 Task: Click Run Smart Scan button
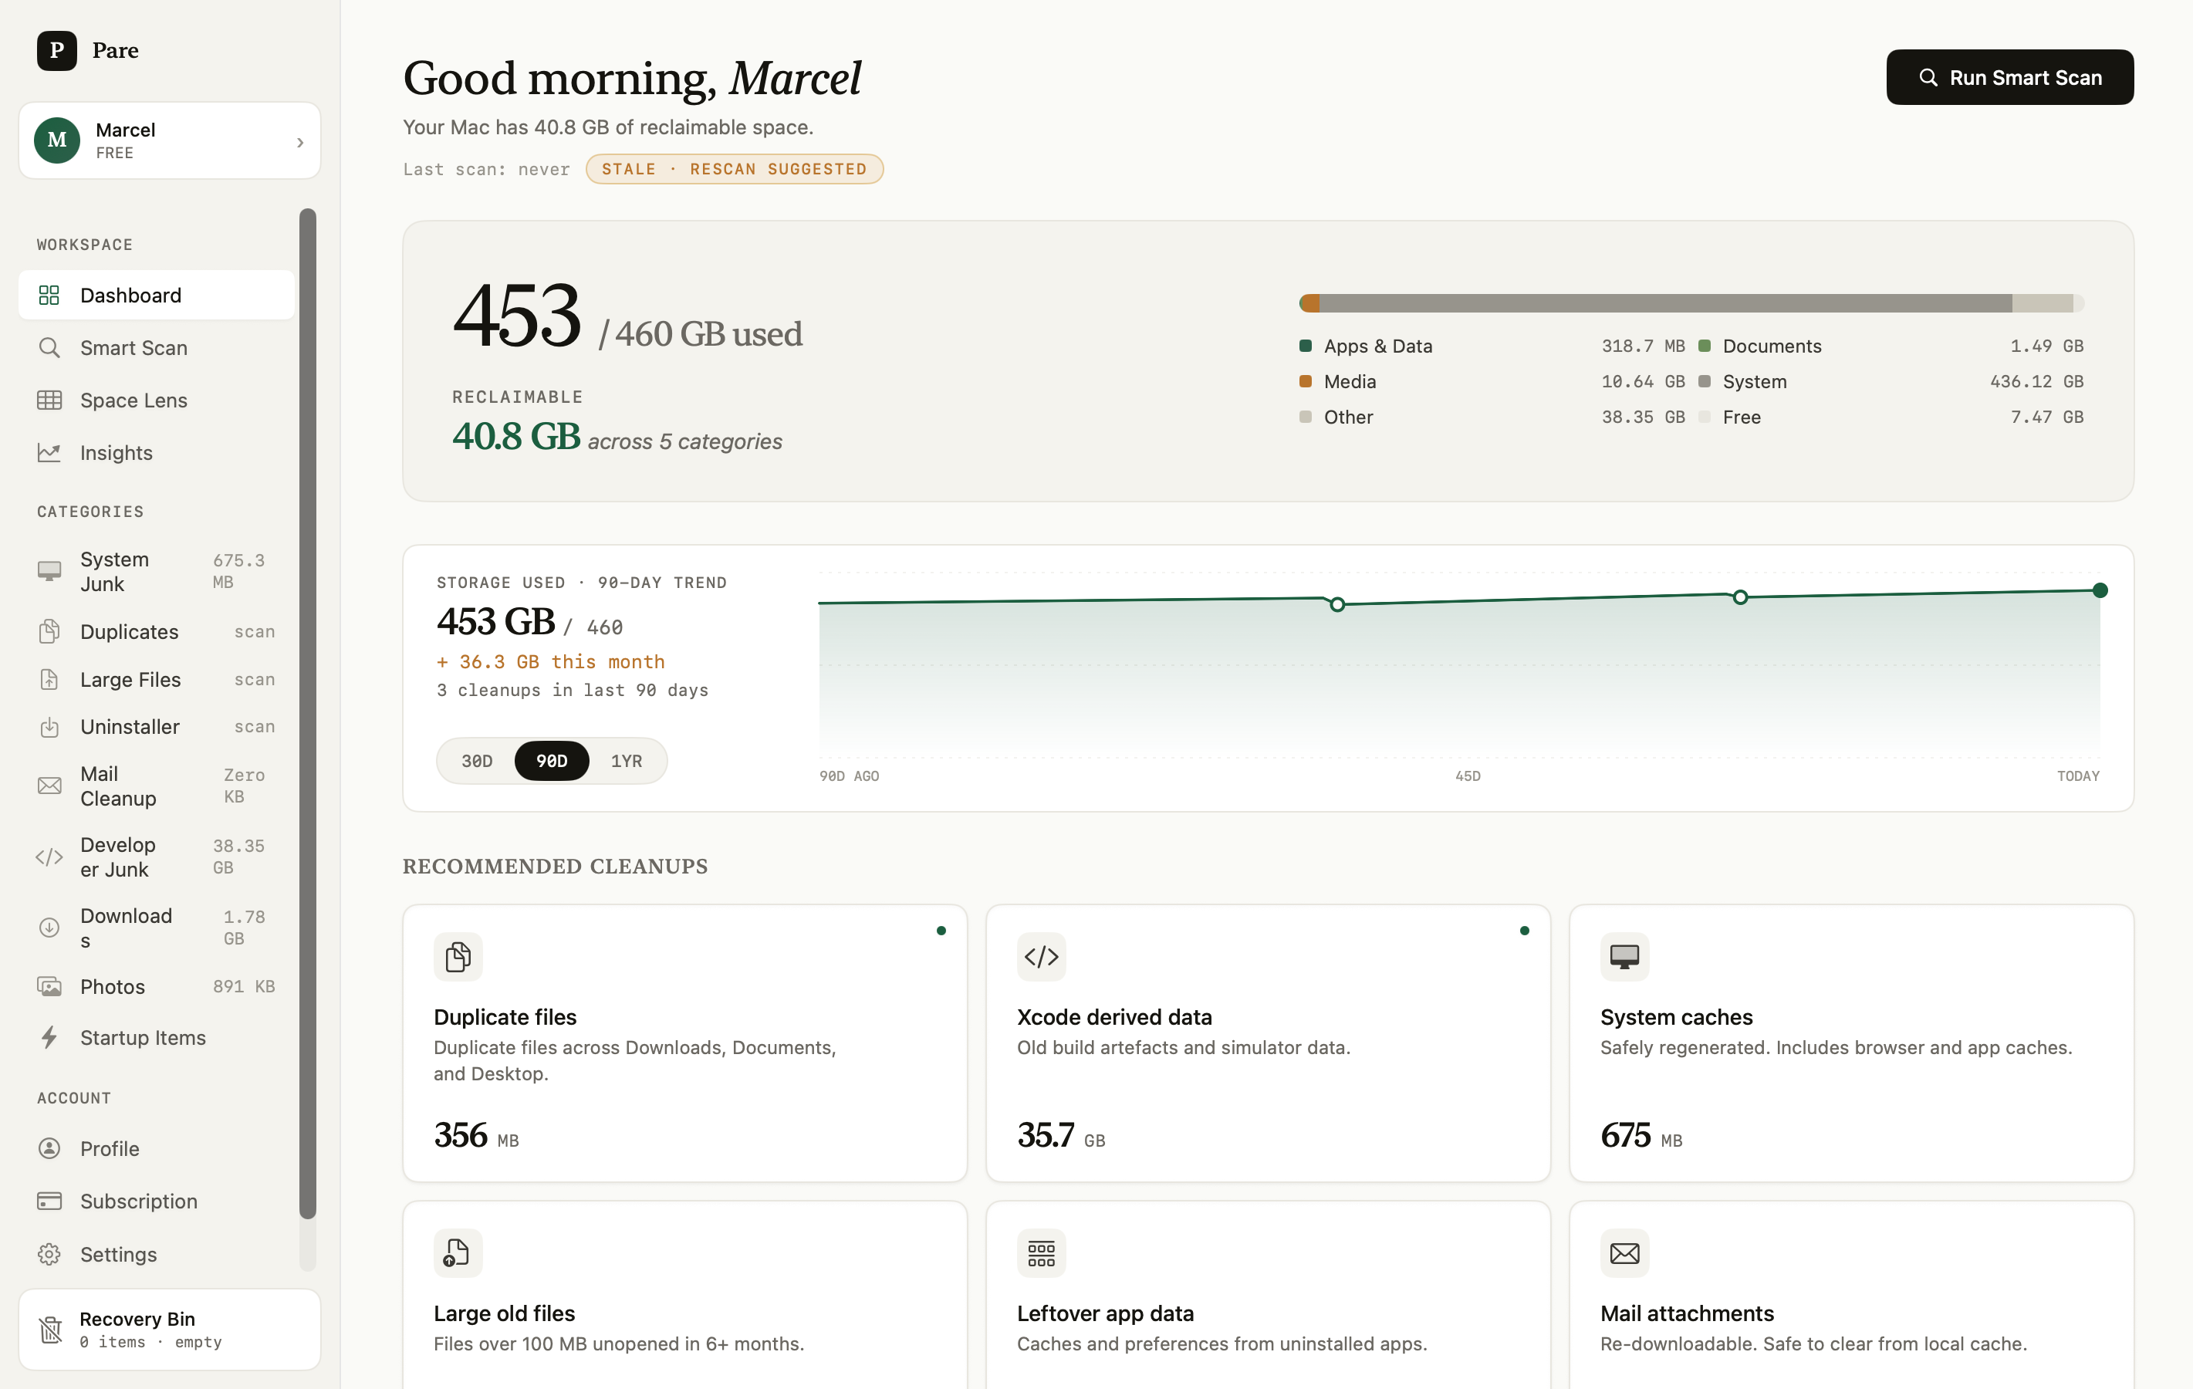pyautogui.click(x=2010, y=77)
